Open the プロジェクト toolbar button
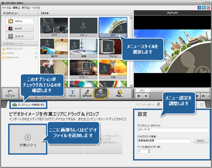212x168 pixels. tap(10, 93)
